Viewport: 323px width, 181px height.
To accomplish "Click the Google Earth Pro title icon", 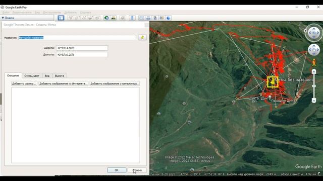I will (2, 7).
